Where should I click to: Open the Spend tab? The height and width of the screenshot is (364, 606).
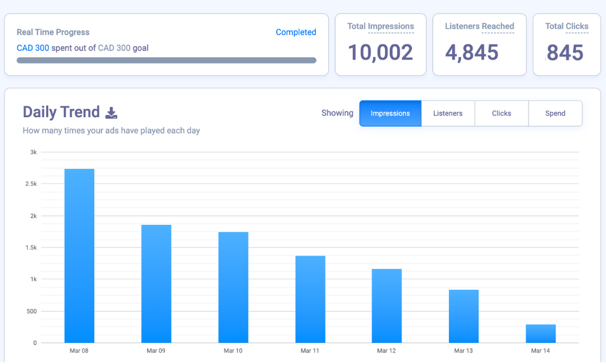[555, 113]
